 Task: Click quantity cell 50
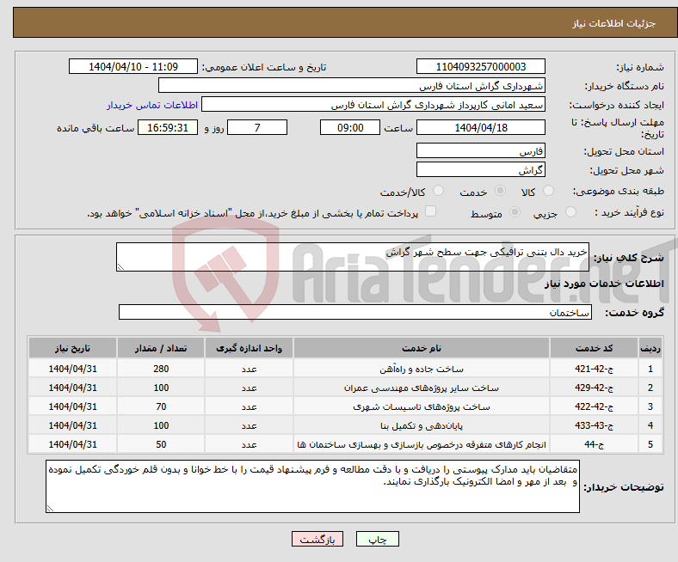coord(161,444)
